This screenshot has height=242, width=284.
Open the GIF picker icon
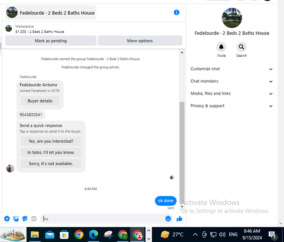point(34,219)
